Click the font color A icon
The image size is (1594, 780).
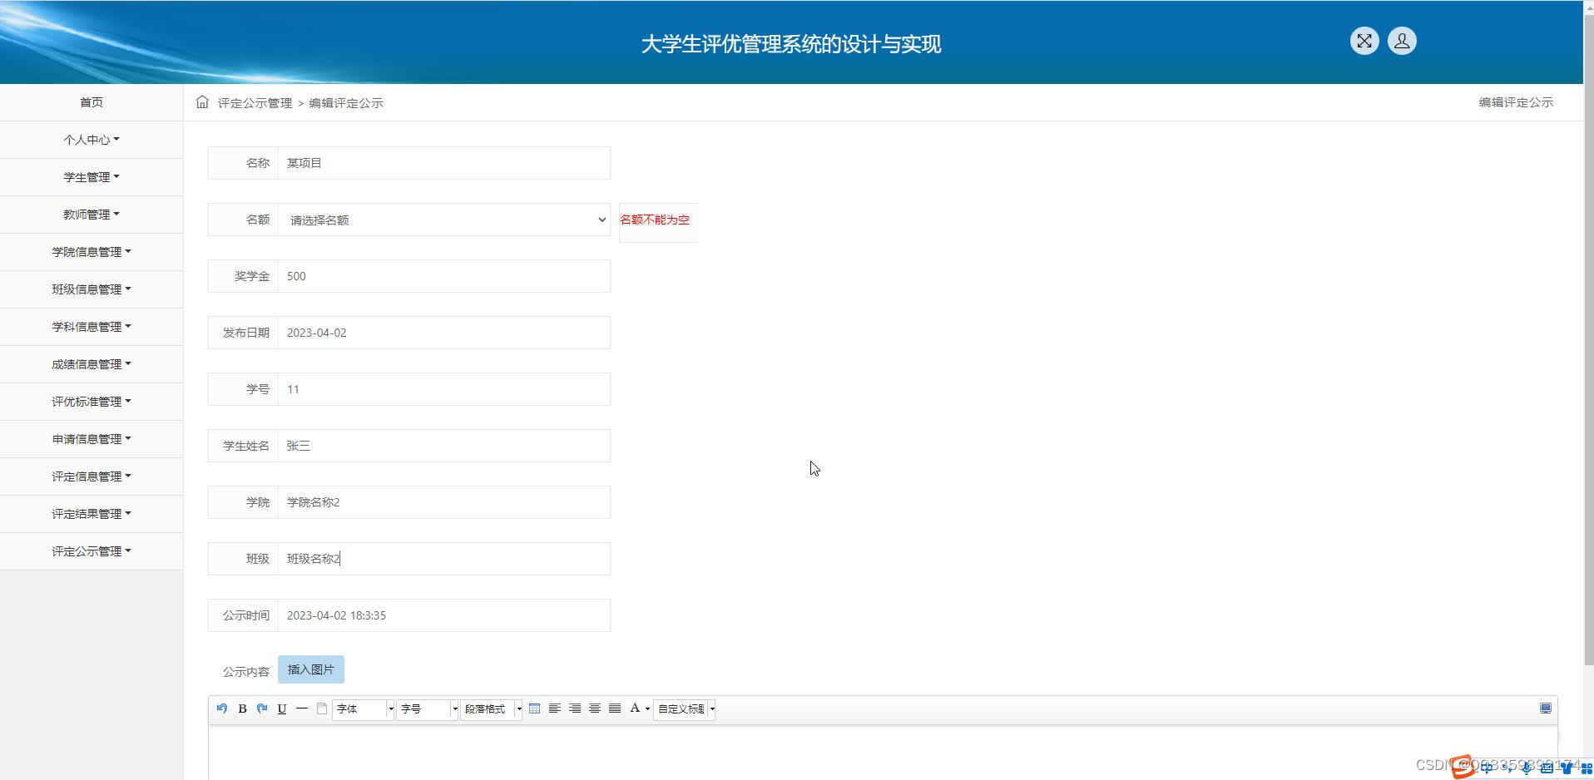(x=635, y=708)
